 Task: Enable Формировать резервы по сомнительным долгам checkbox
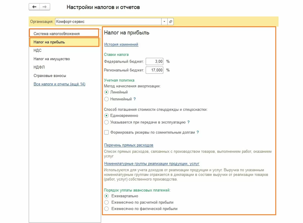[x=107, y=132]
